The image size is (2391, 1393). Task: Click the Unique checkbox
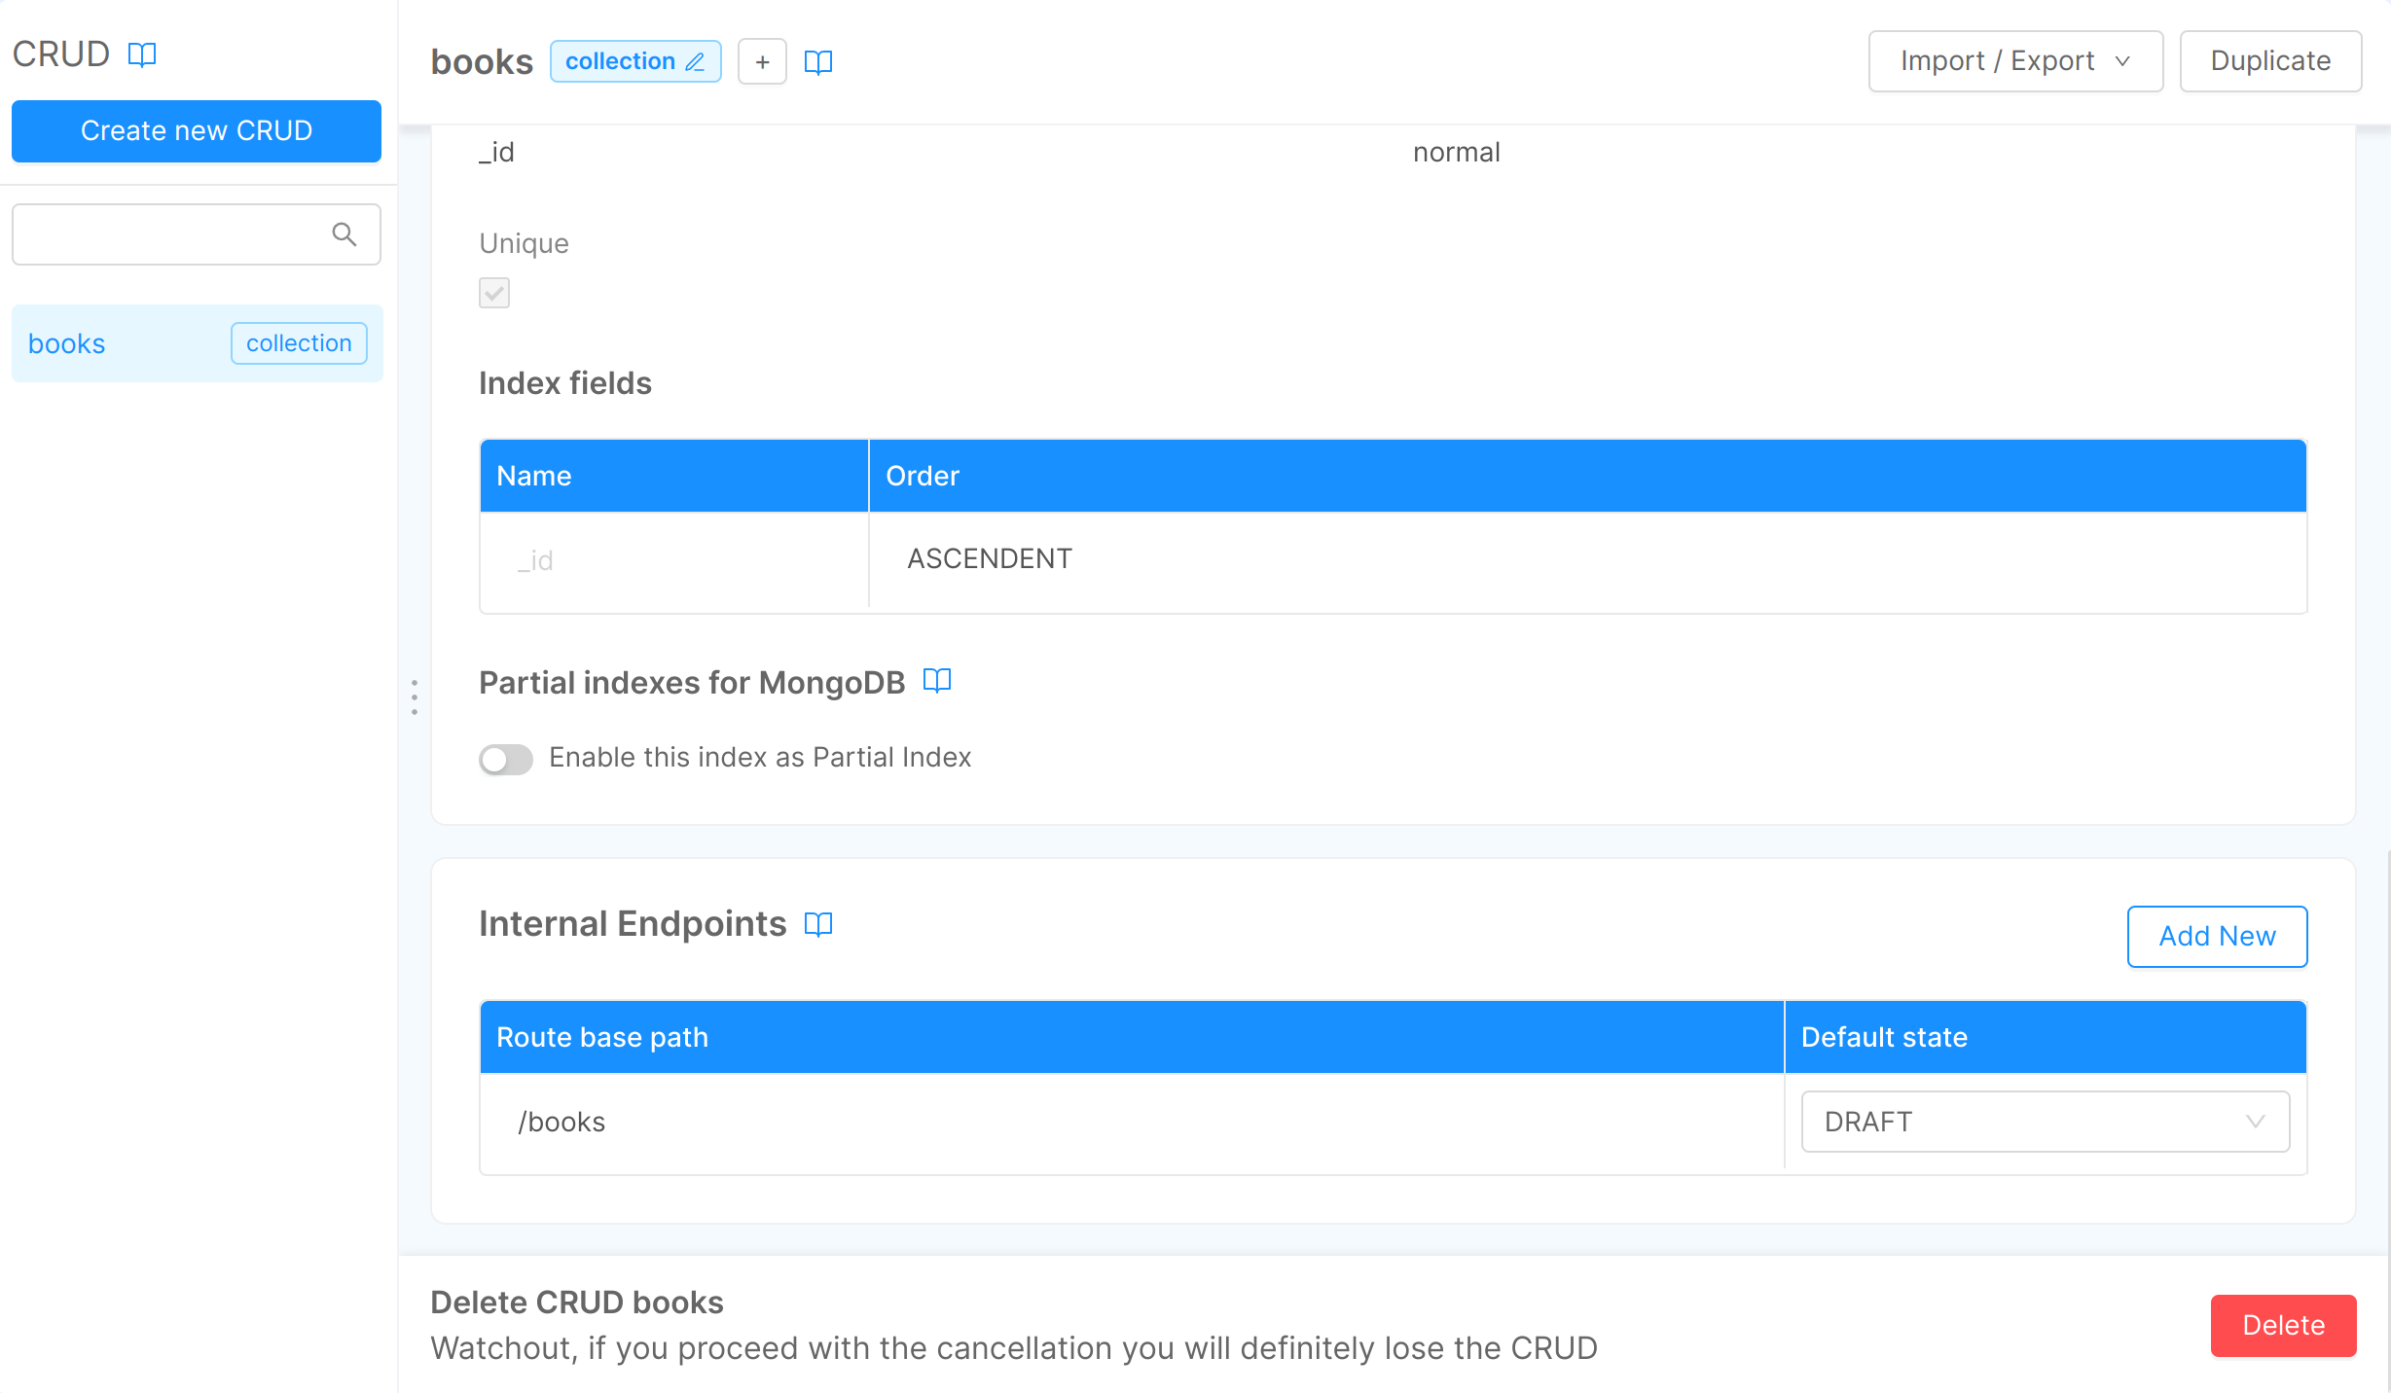[494, 293]
